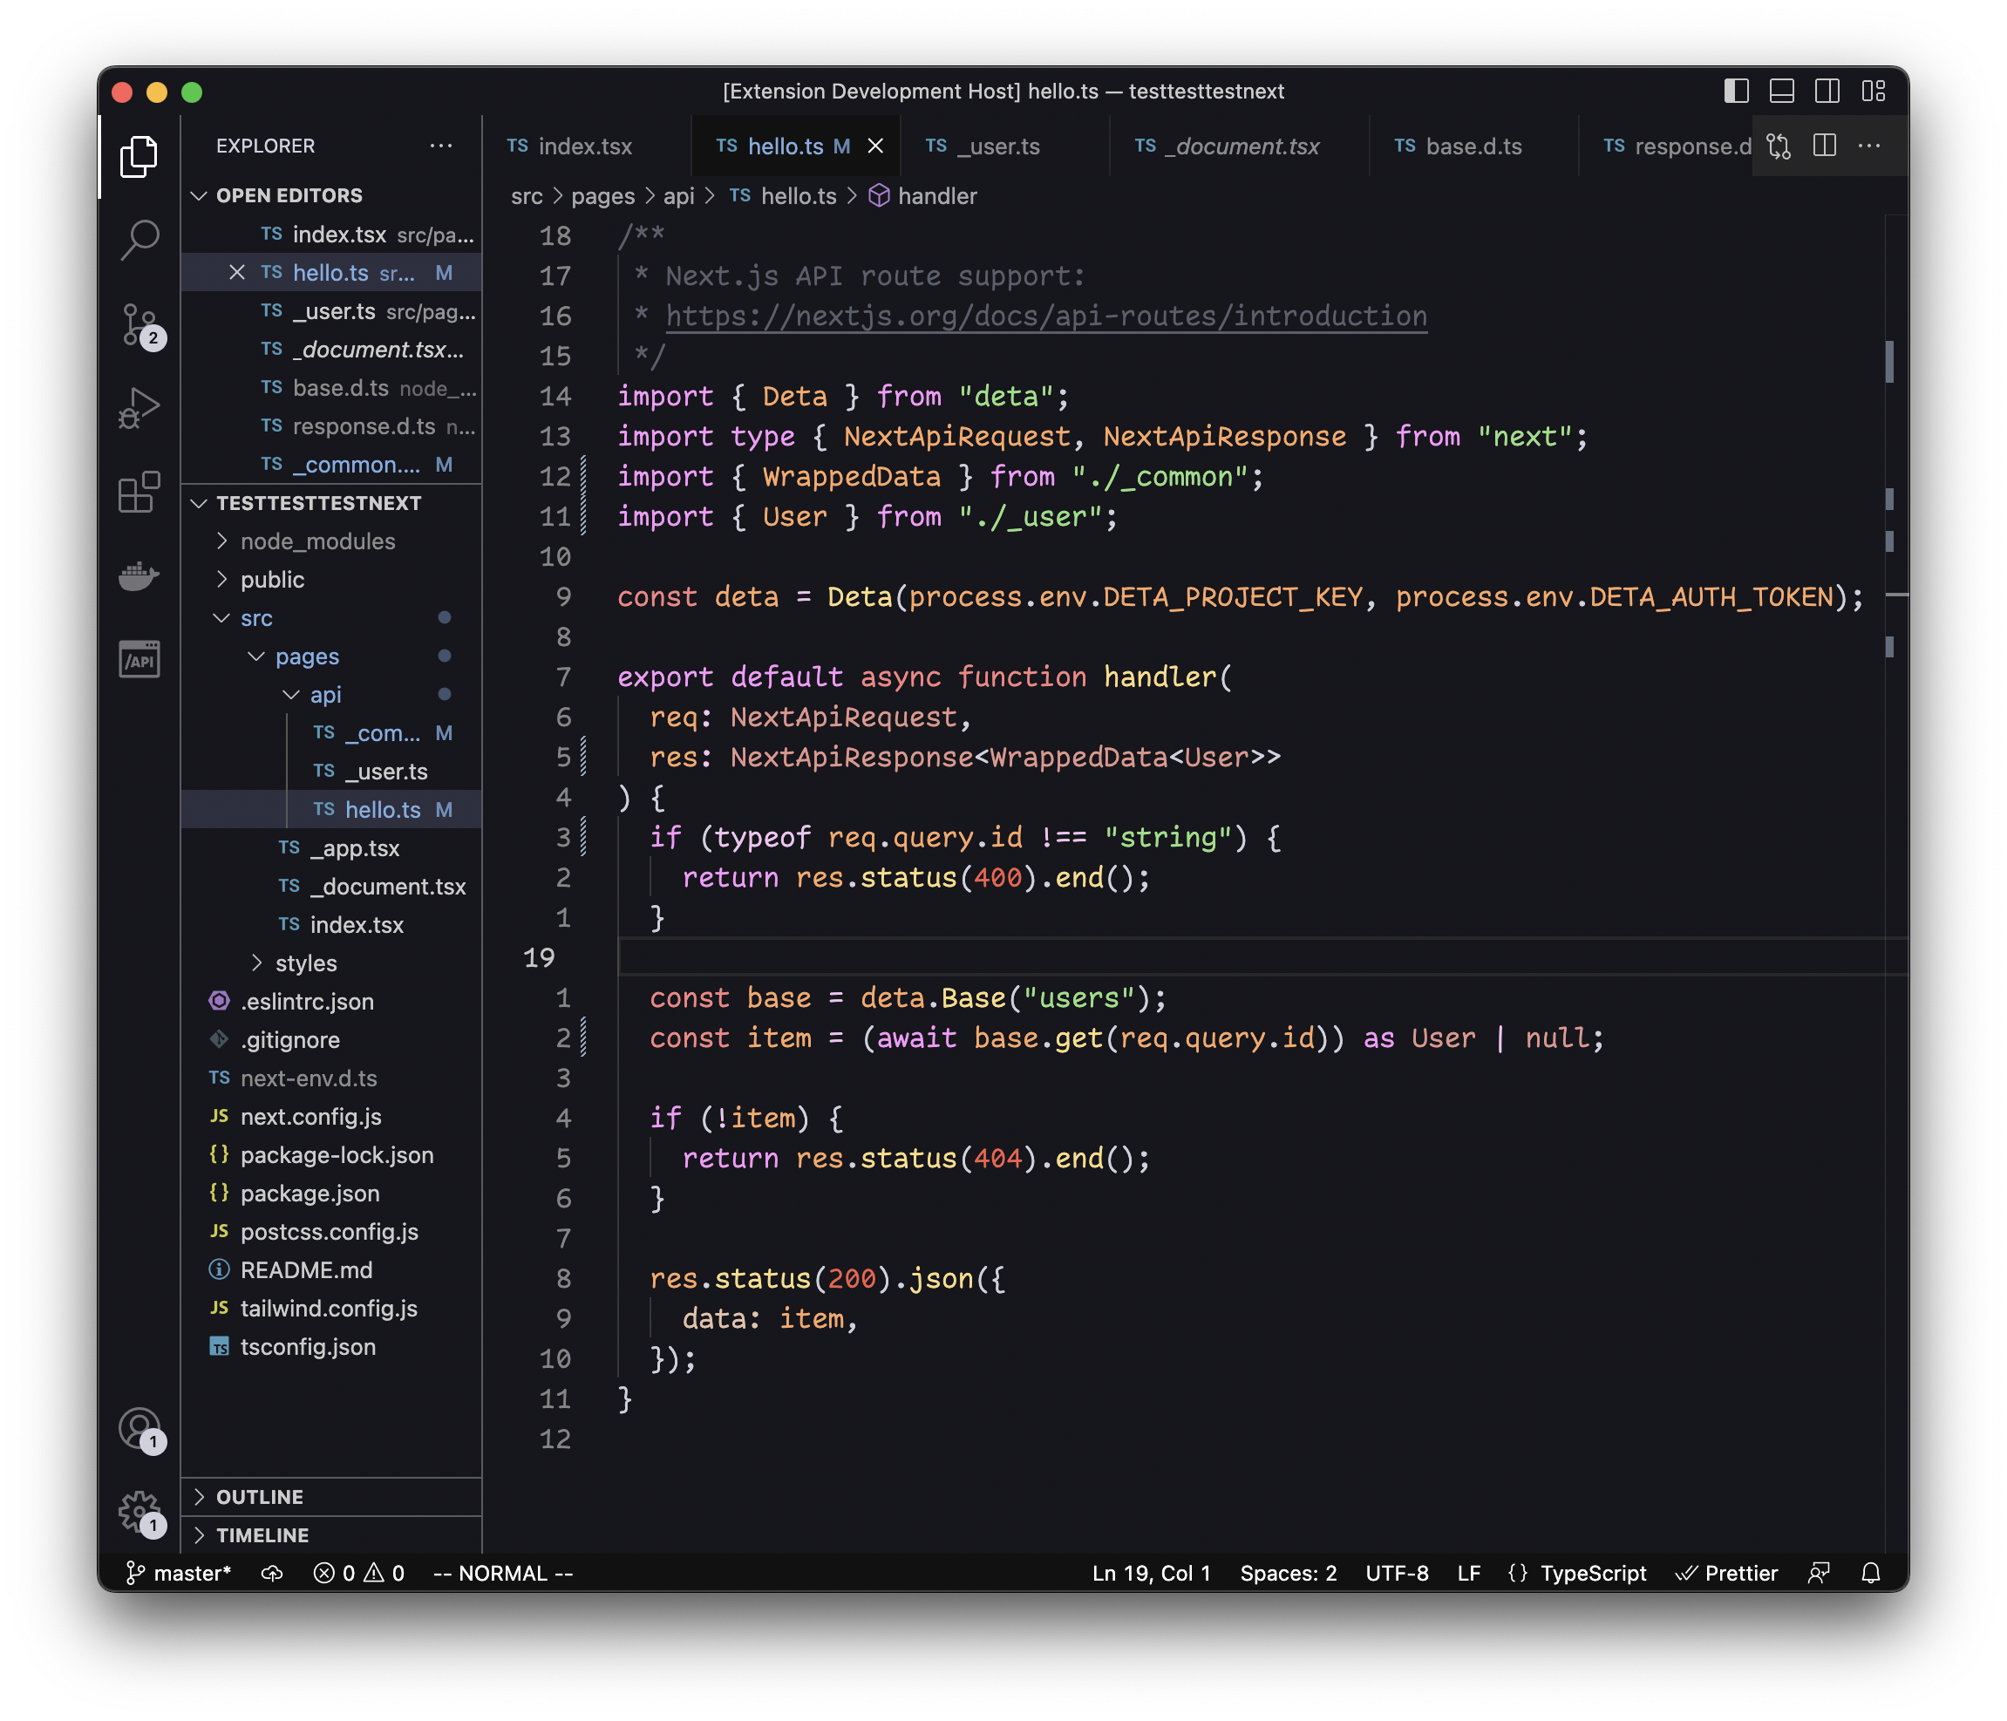The height and width of the screenshot is (1721, 2007).
Task: Toggle Secondary Side Bar visibility
Action: click(x=1827, y=91)
